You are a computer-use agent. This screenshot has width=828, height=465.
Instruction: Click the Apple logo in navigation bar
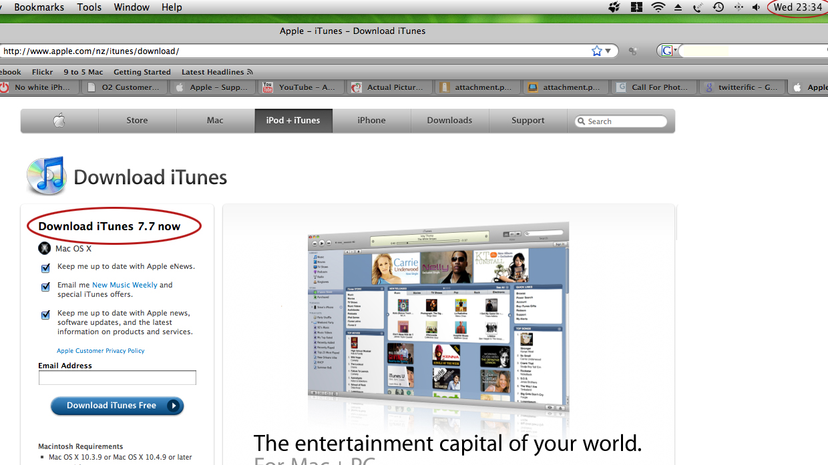click(59, 121)
